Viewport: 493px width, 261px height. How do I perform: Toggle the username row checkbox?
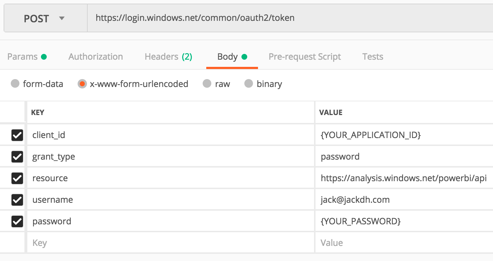click(17, 200)
